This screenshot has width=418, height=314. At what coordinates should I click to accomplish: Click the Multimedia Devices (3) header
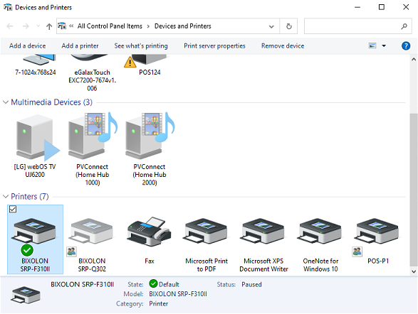coord(52,102)
